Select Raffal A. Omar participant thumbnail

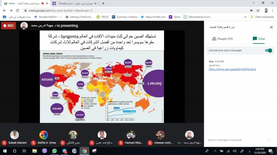tap(44, 135)
